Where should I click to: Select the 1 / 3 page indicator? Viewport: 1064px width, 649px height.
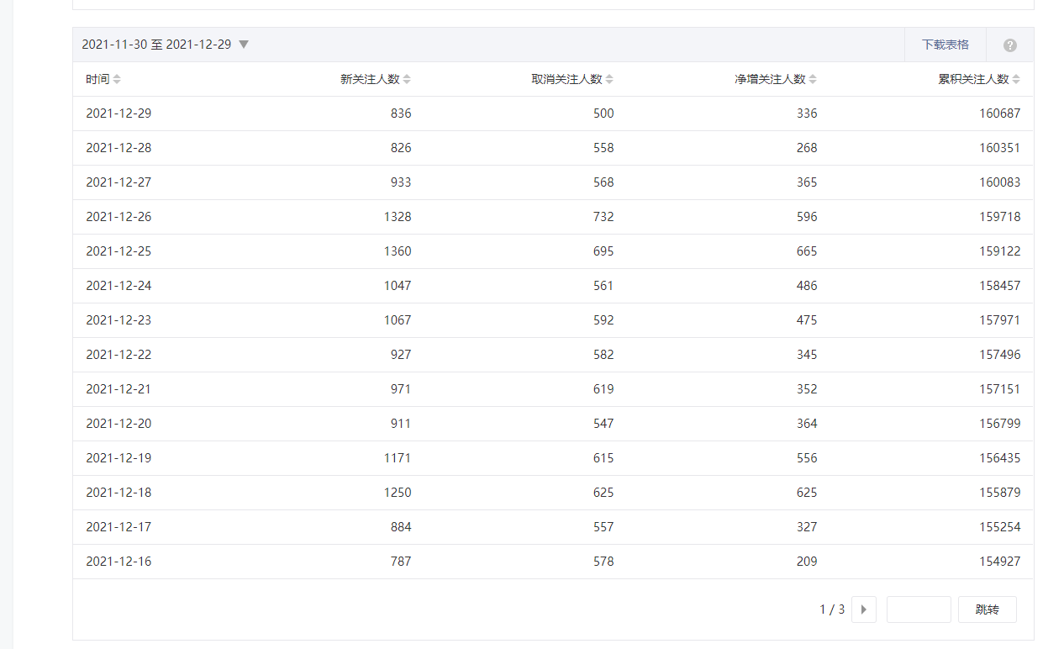pyautogui.click(x=832, y=609)
